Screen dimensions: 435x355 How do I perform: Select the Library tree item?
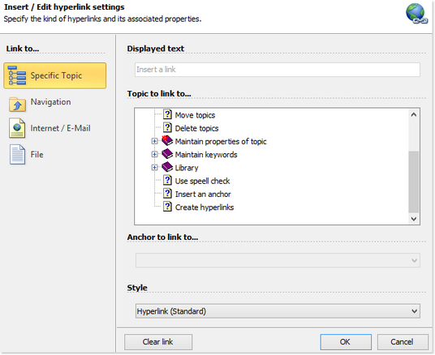(x=187, y=168)
